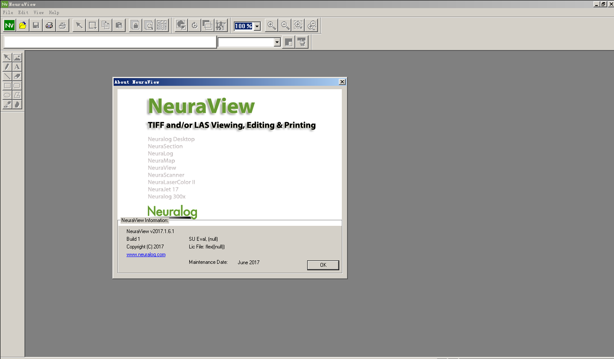
Task: Open the www.neuralog.com link
Action: 146,254
